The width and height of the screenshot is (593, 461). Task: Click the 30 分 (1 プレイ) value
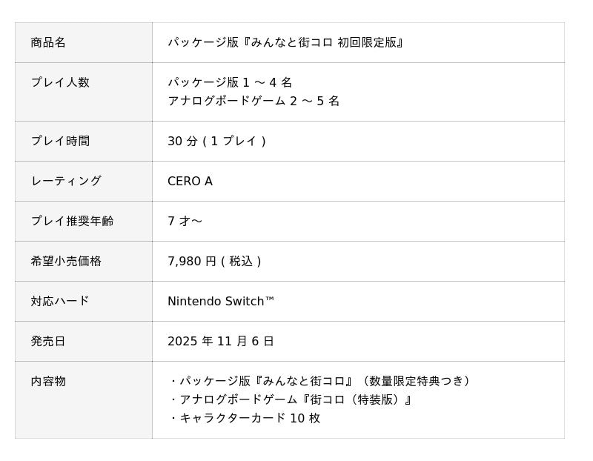216,141
